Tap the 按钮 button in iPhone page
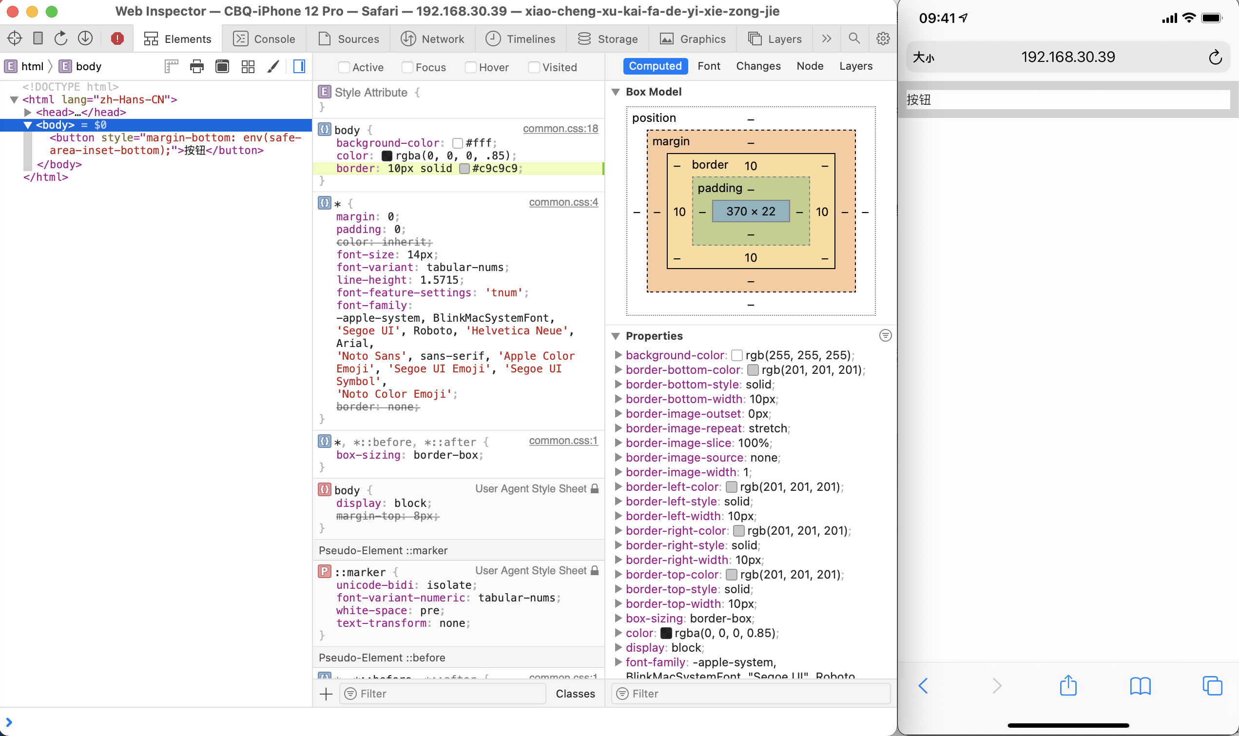This screenshot has width=1239, height=736. point(1068,100)
